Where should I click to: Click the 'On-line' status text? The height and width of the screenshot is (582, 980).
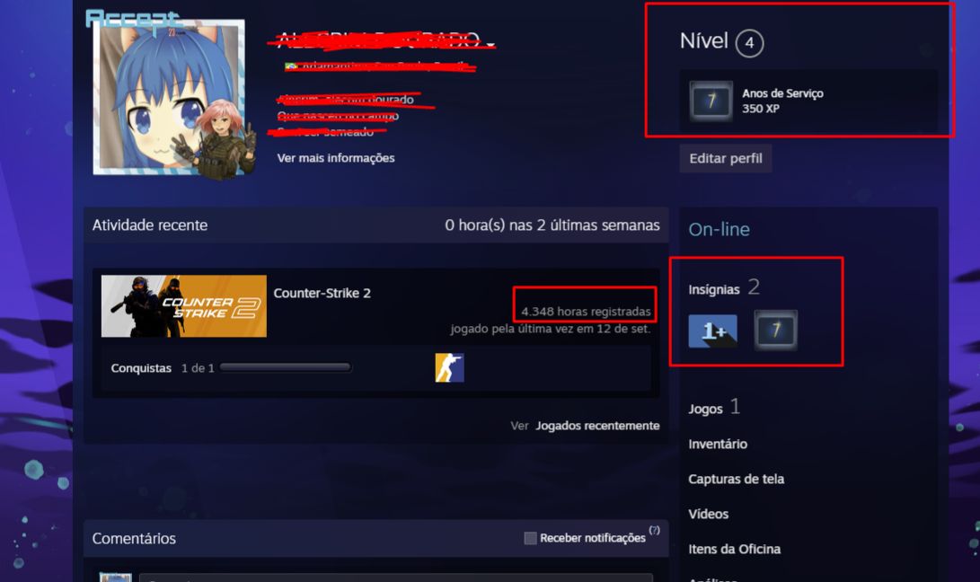(719, 229)
